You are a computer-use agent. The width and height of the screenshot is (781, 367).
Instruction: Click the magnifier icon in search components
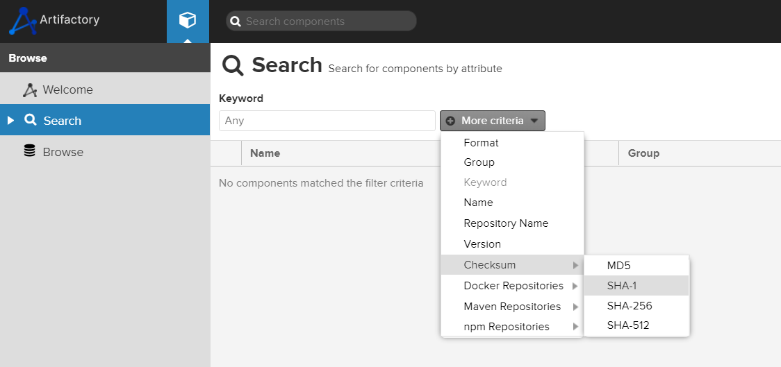point(236,22)
